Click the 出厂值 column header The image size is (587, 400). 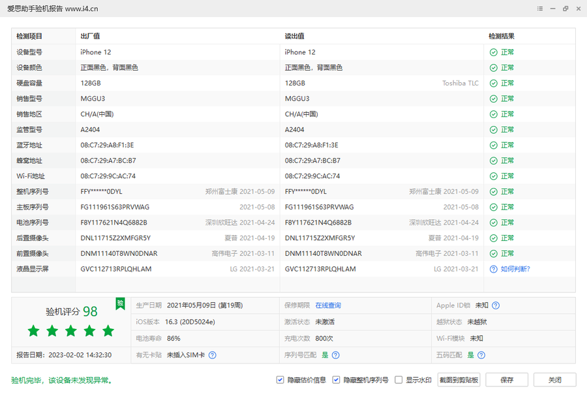click(90, 37)
